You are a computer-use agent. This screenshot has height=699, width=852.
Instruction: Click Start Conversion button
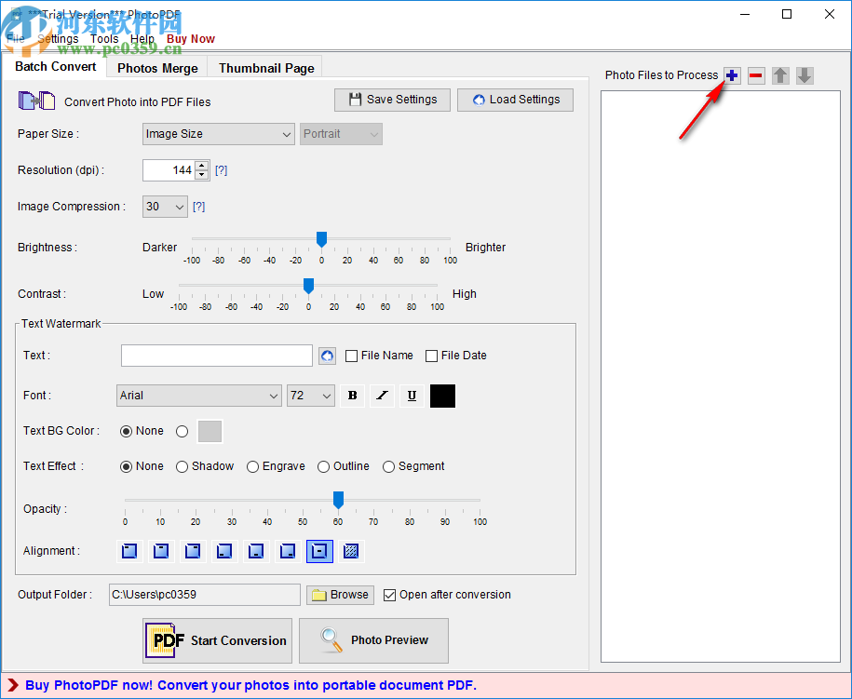(x=217, y=640)
